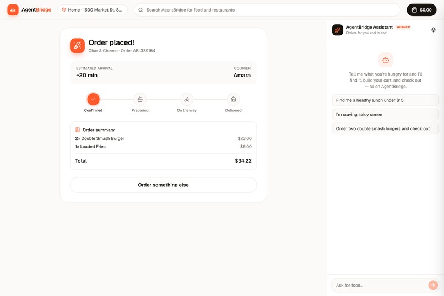Image resolution: width=444 pixels, height=296 pixels.
Task: Click the '~20 min' estimated arrival value
Action: point(86,75)
